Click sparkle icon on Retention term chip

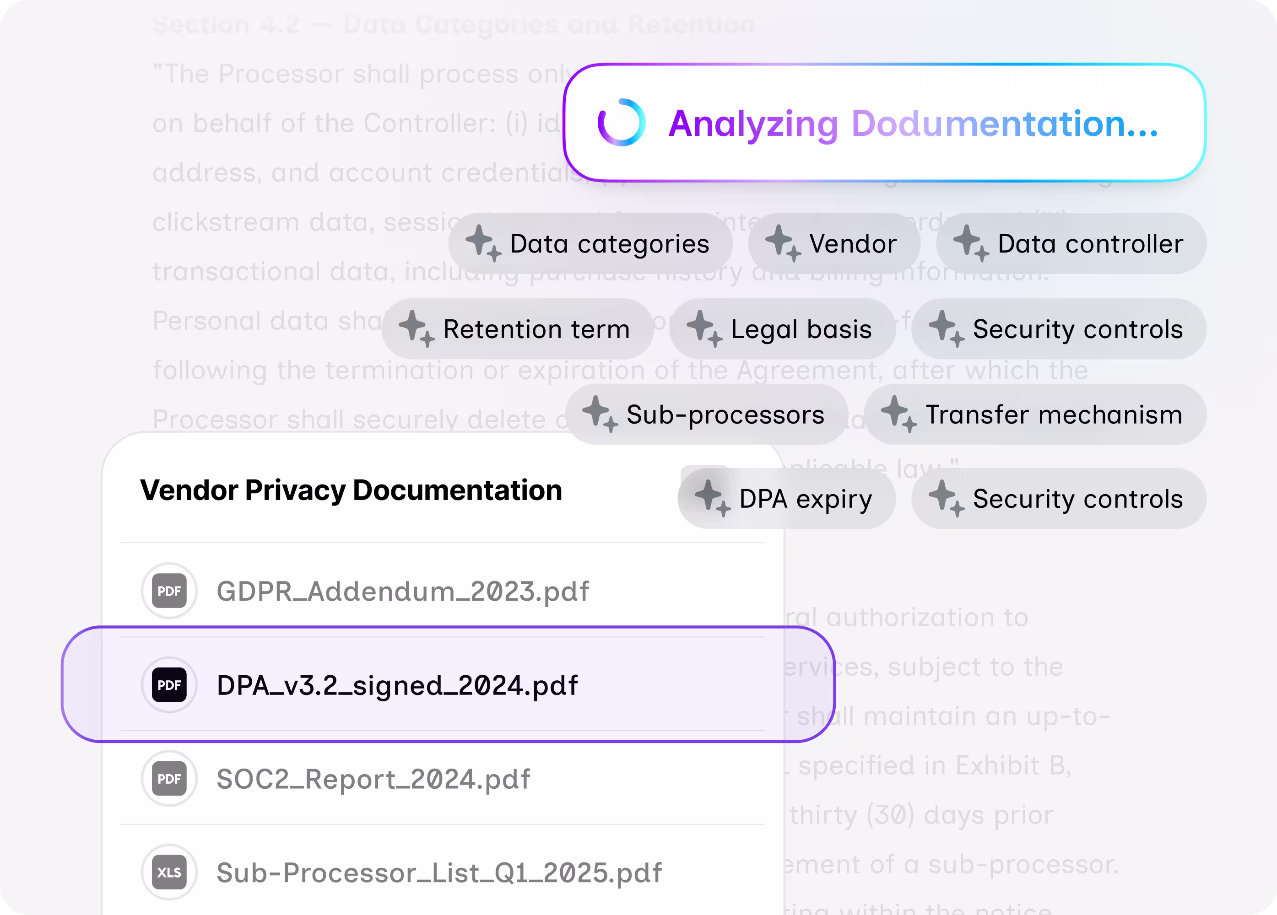coord(416,328)
